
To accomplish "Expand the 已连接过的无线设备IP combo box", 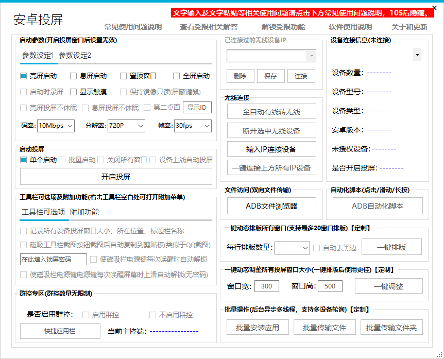I will pyautogui.click(x=311, y=56).
